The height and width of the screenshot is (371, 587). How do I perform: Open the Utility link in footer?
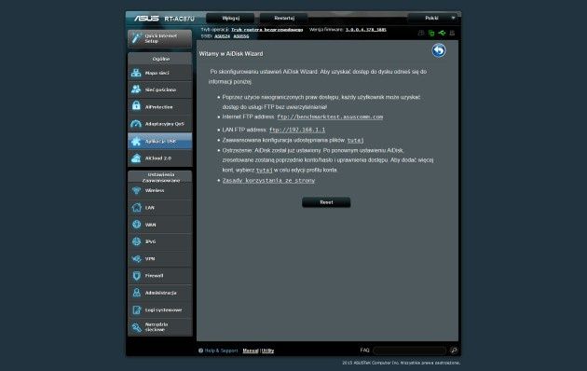(267, 350)
